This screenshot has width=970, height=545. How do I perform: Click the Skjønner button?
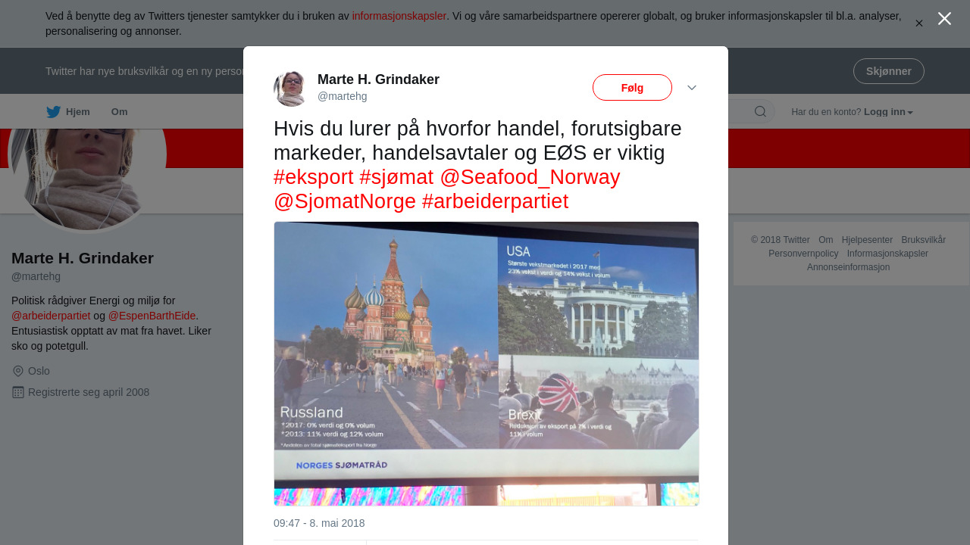tap(888, 71)
